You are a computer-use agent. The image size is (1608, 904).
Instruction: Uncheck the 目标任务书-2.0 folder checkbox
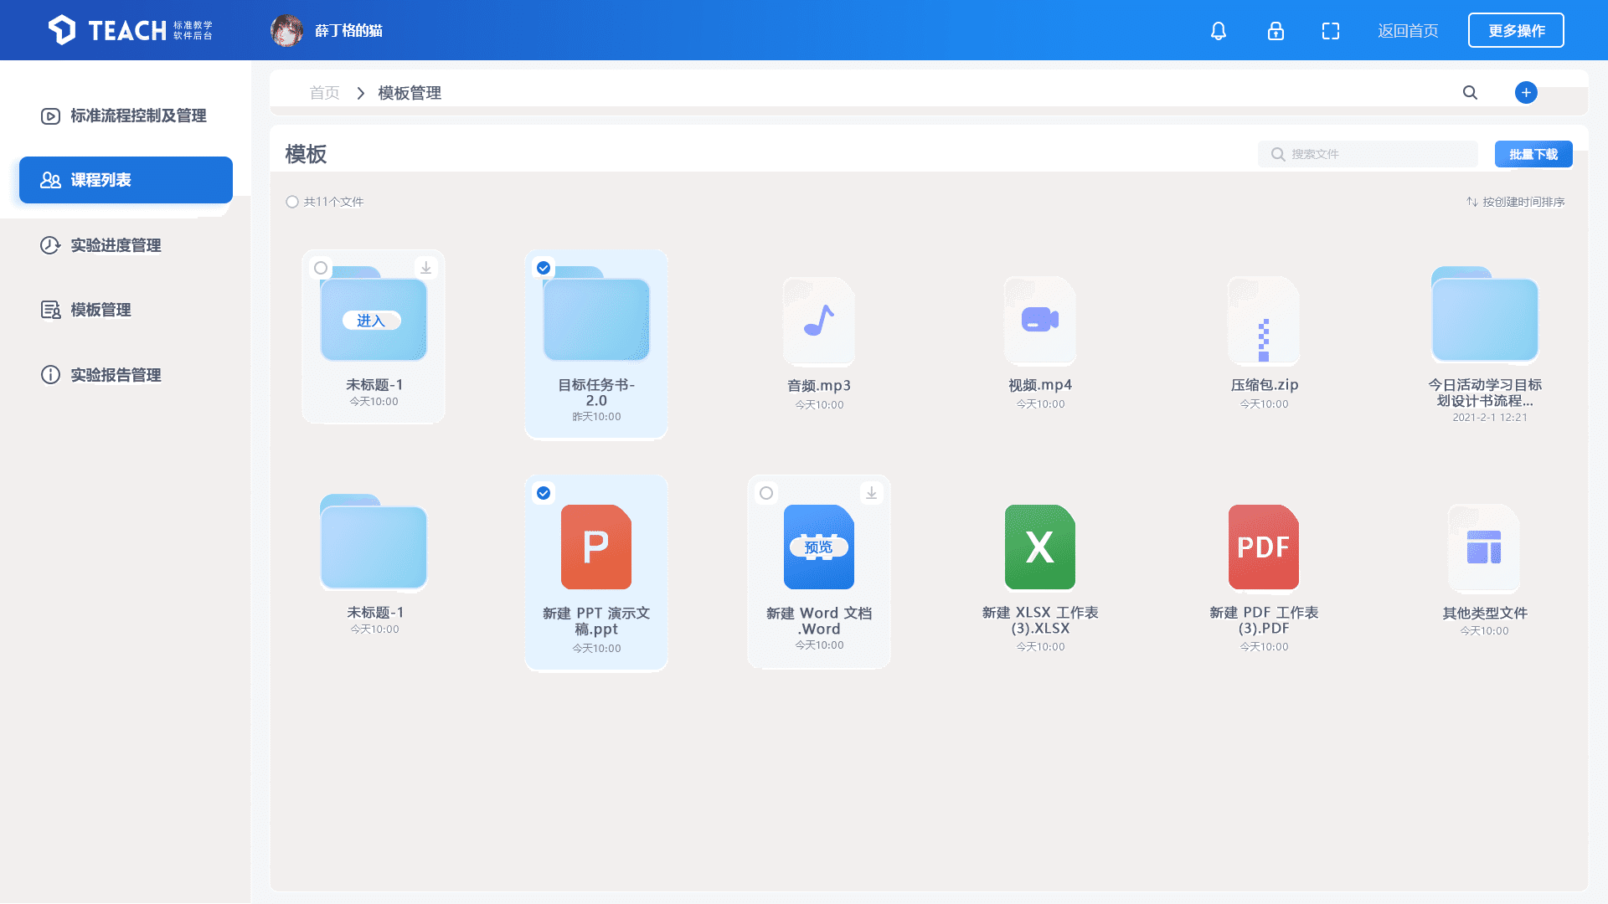[x=544, y=268]
